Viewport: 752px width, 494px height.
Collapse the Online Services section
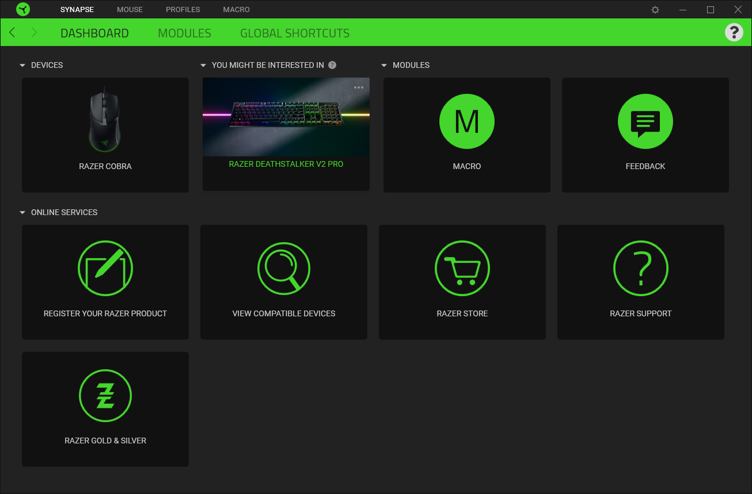(x=22, y=213)
